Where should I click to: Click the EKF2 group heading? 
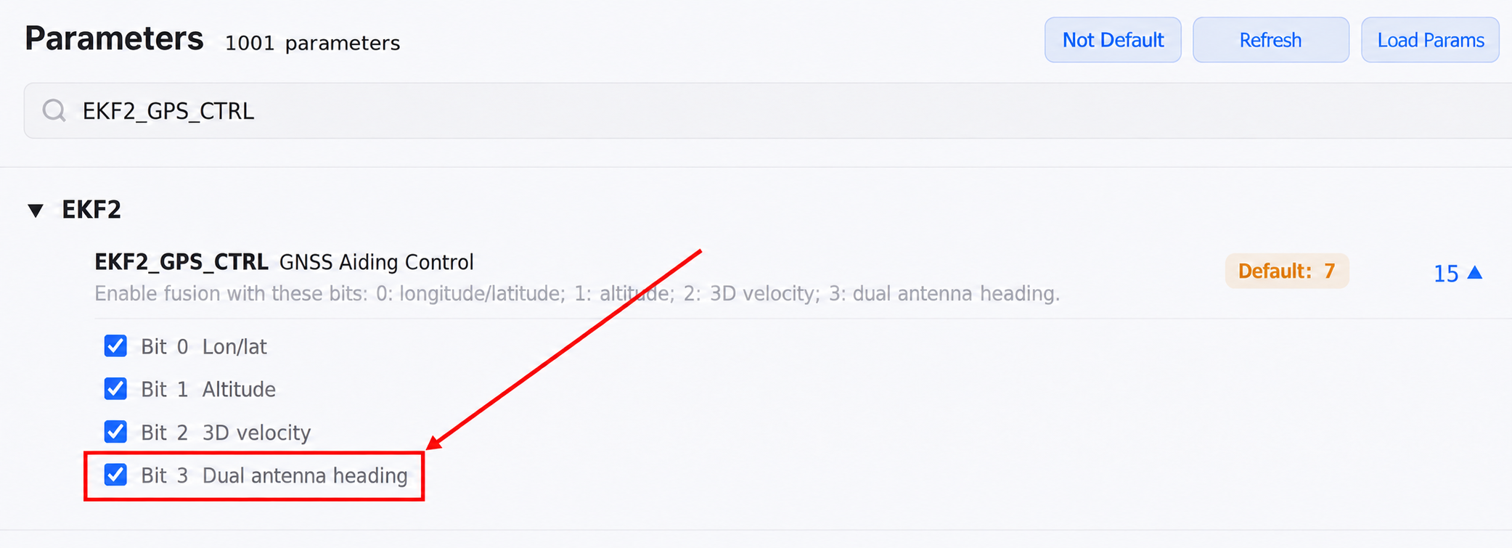(x=91, y=210)
